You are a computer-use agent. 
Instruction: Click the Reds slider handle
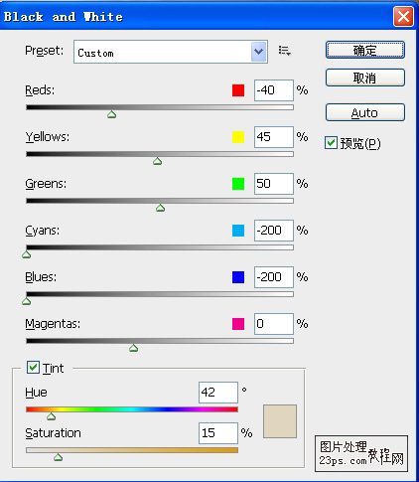pyautogui.click(x=111, y=114)
